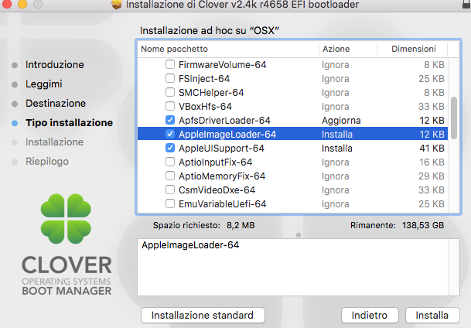Select the SMCHelper-64 row name

211,93
